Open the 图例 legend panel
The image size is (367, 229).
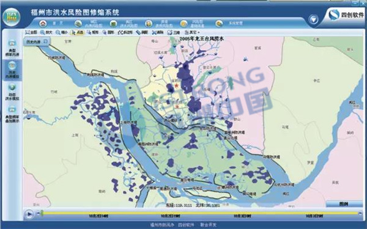[x=344, y=204]
